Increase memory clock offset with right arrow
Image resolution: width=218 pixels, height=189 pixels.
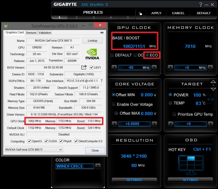point(210,67)
